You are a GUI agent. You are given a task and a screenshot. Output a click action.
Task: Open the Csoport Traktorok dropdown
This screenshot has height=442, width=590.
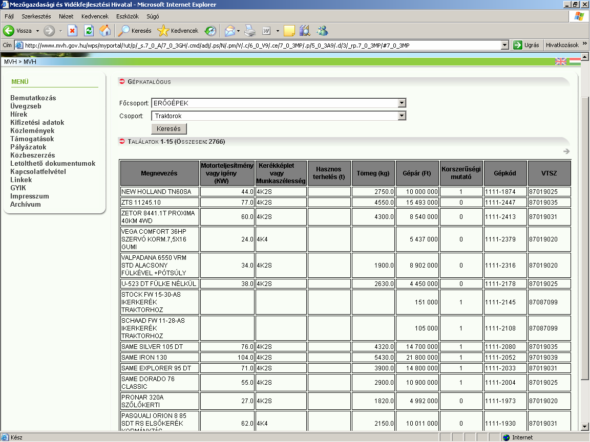coord(402,116)
